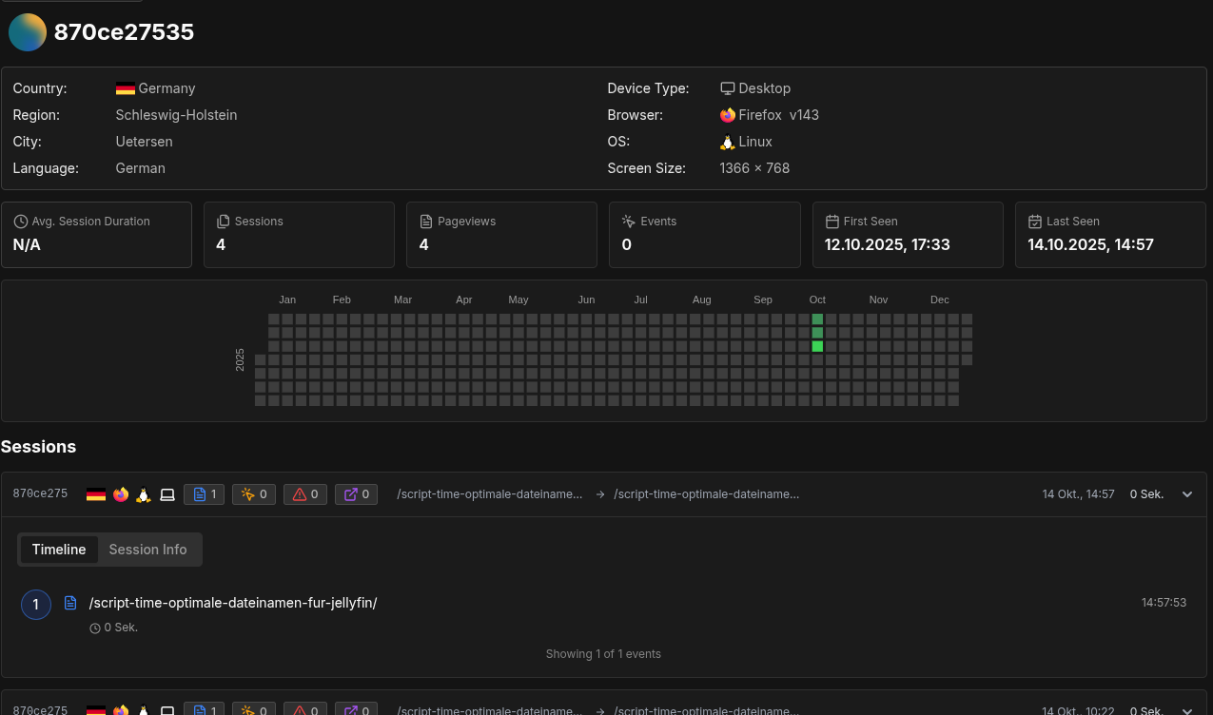
Task: Click pageviews count badge in first session
Action: tap(204, 494)
